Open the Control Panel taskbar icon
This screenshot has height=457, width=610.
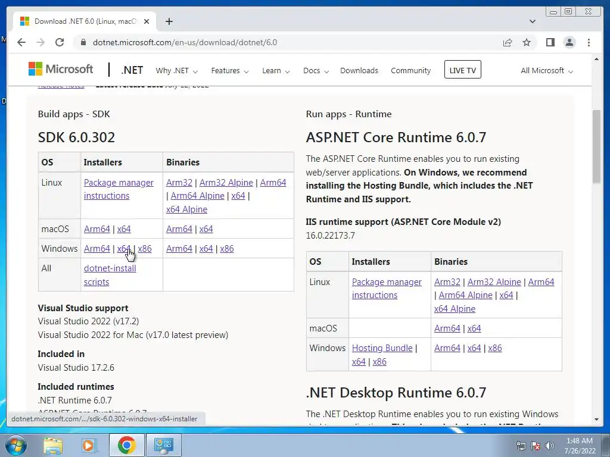(163, 445)
